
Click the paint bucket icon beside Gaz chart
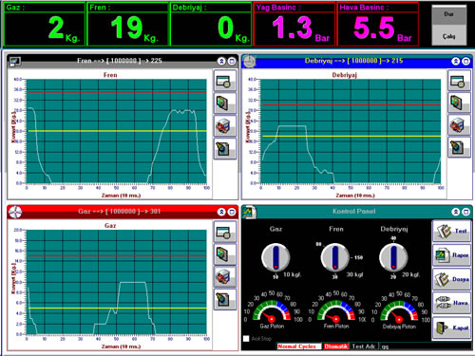225,299
